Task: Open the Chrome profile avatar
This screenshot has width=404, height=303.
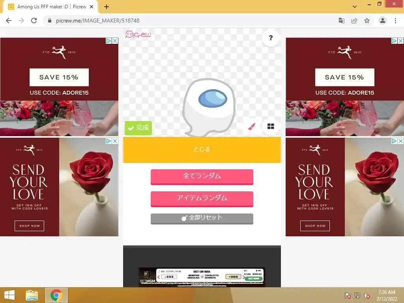Action: tap(383, 21)
